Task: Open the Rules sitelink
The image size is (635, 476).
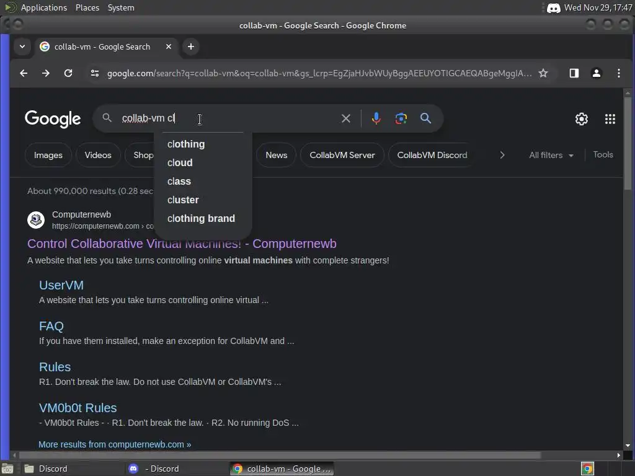Action: point(55,367)
